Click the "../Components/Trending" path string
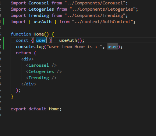The image size is (156, 136). pos(95,15)
